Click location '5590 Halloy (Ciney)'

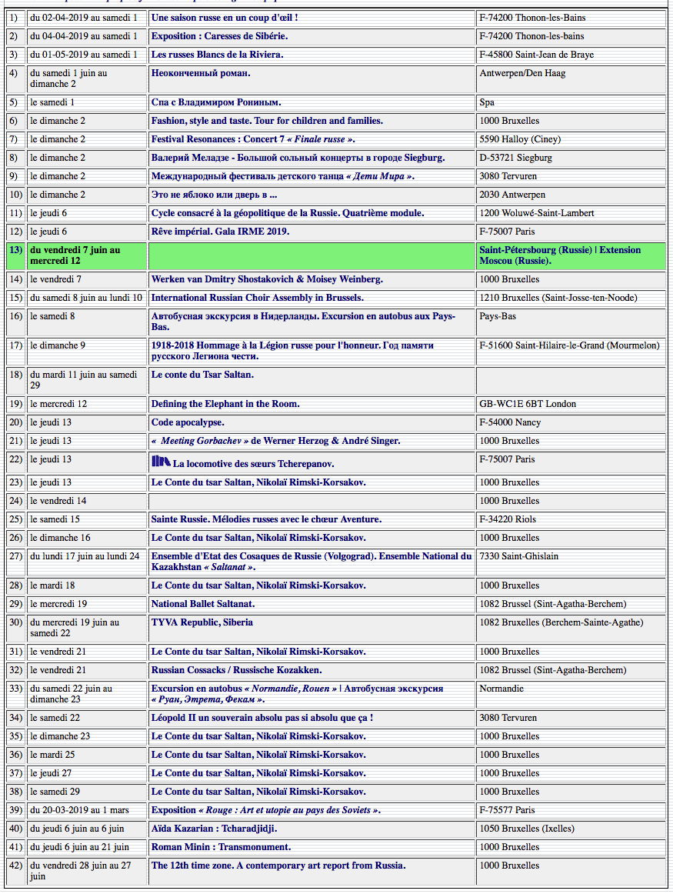[520, 139]
